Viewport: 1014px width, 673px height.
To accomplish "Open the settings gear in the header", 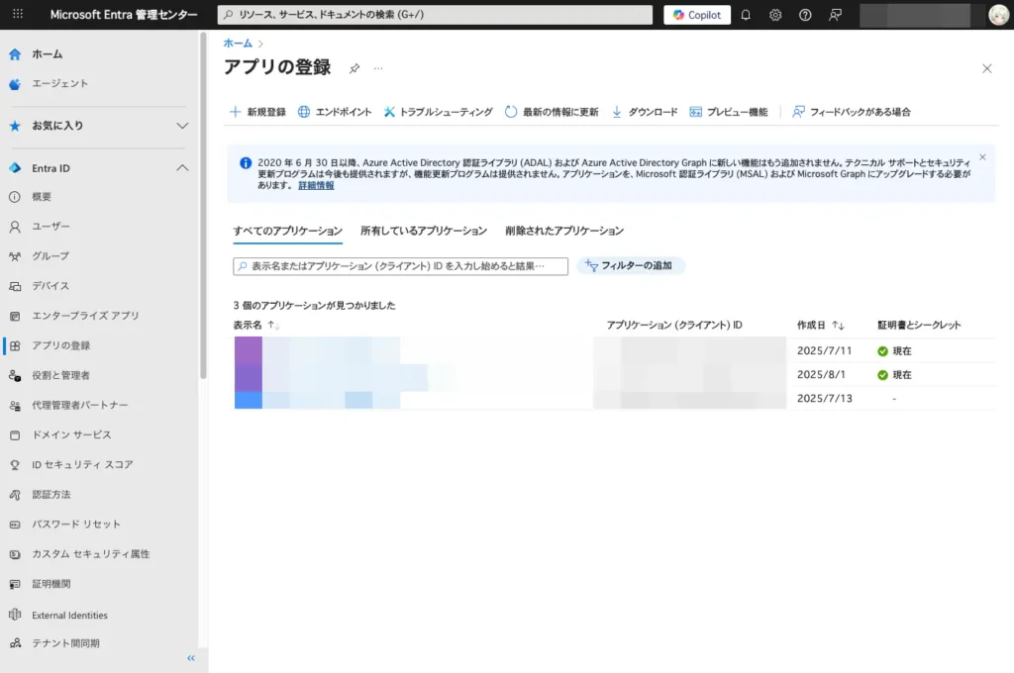I will point(775,15).
